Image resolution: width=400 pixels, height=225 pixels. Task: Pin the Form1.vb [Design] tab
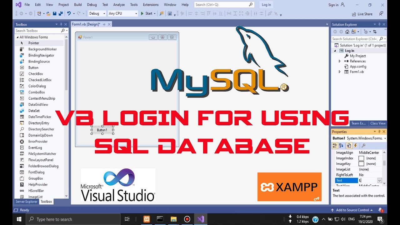tap(104, 24)
